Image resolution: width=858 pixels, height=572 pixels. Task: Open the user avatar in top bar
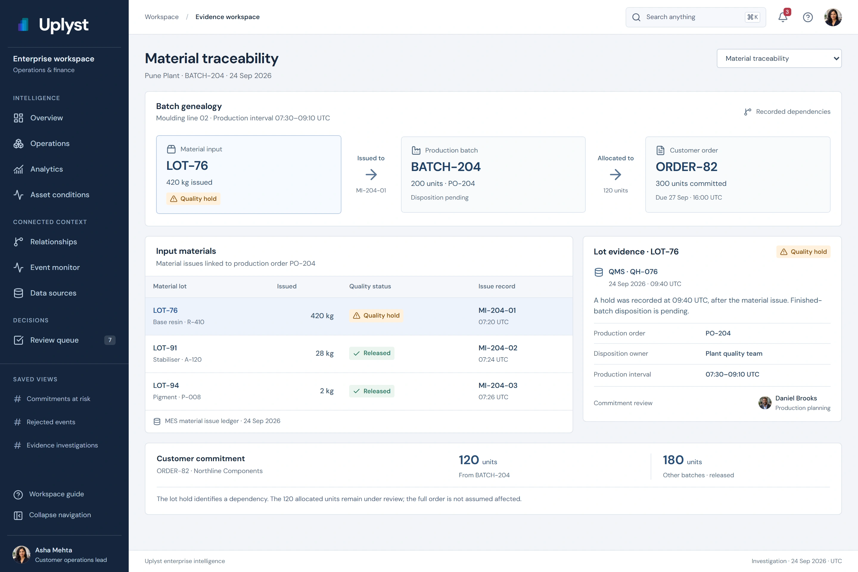(x=833, y=17)
